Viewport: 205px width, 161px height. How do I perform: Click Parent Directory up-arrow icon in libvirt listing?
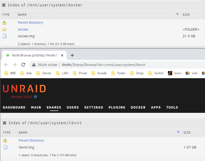tap(5, 141)
